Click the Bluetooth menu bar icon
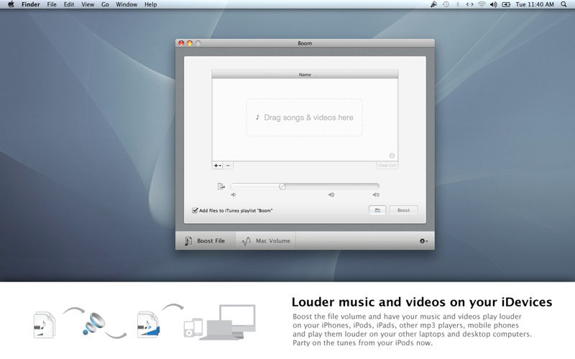 tap(458, 4)
